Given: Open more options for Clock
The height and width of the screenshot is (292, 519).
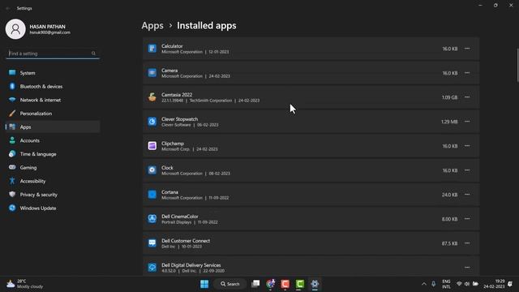Looking at the screenshot, I should [467, 170].
